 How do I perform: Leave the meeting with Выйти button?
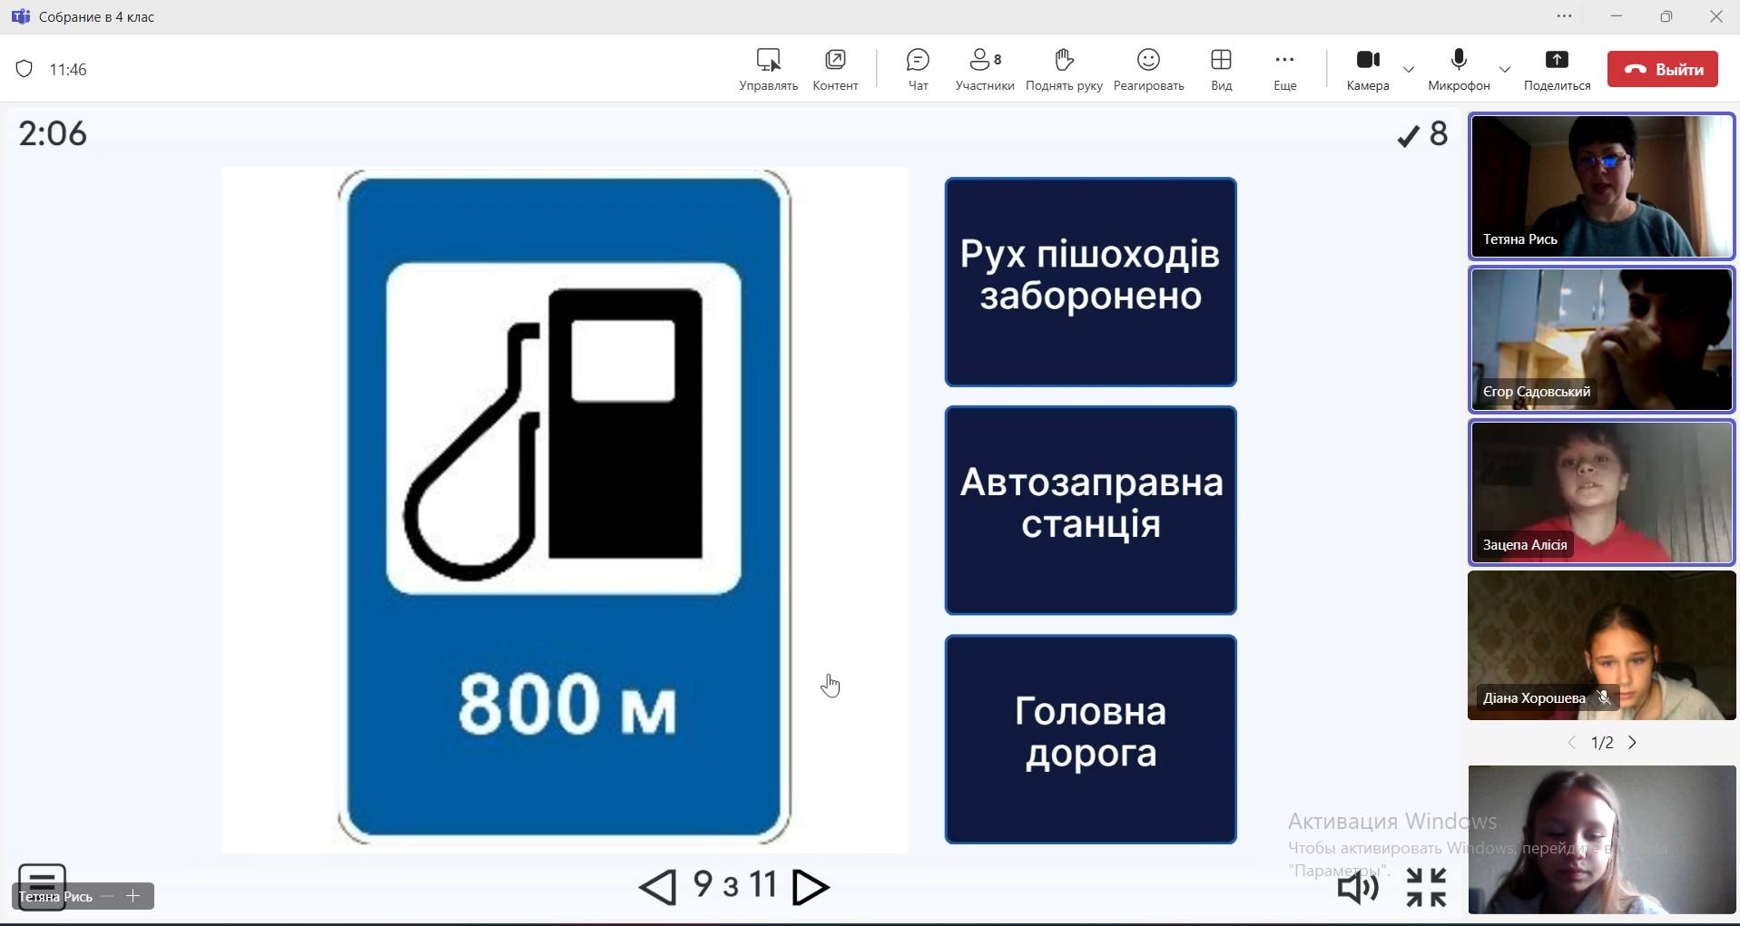point(1662,69)
